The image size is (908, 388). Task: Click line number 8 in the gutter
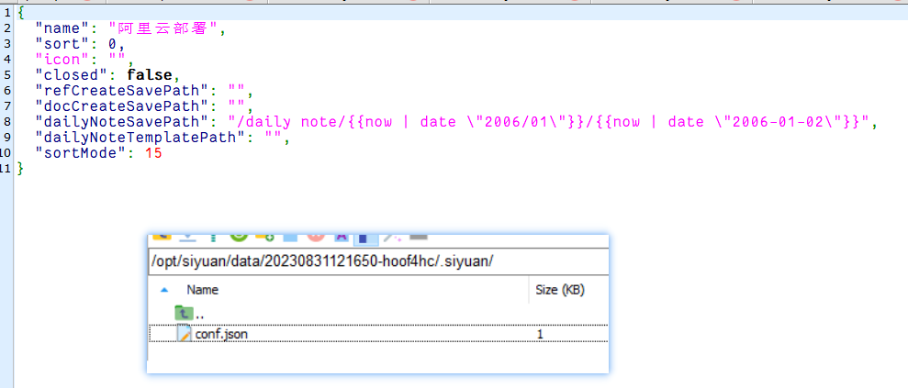pyautogui.click(x=7, y=122)
